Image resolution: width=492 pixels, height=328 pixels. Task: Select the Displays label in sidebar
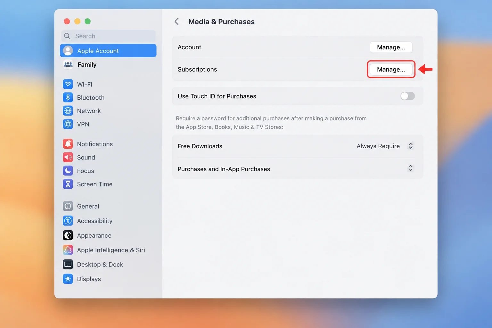coord(89,279)
